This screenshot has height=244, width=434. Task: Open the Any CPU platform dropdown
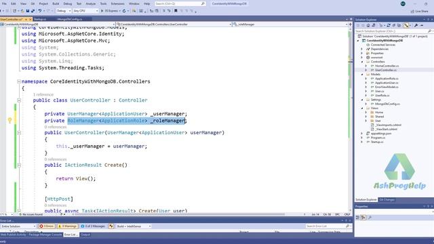click(x=86, y=11)
